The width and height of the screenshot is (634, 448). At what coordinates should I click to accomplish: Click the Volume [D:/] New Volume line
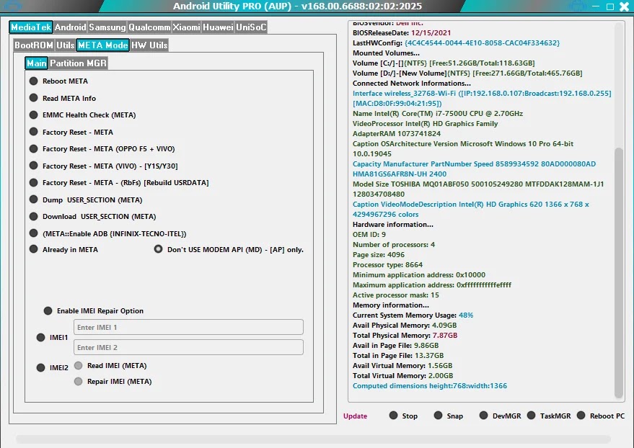coord(467,73)
